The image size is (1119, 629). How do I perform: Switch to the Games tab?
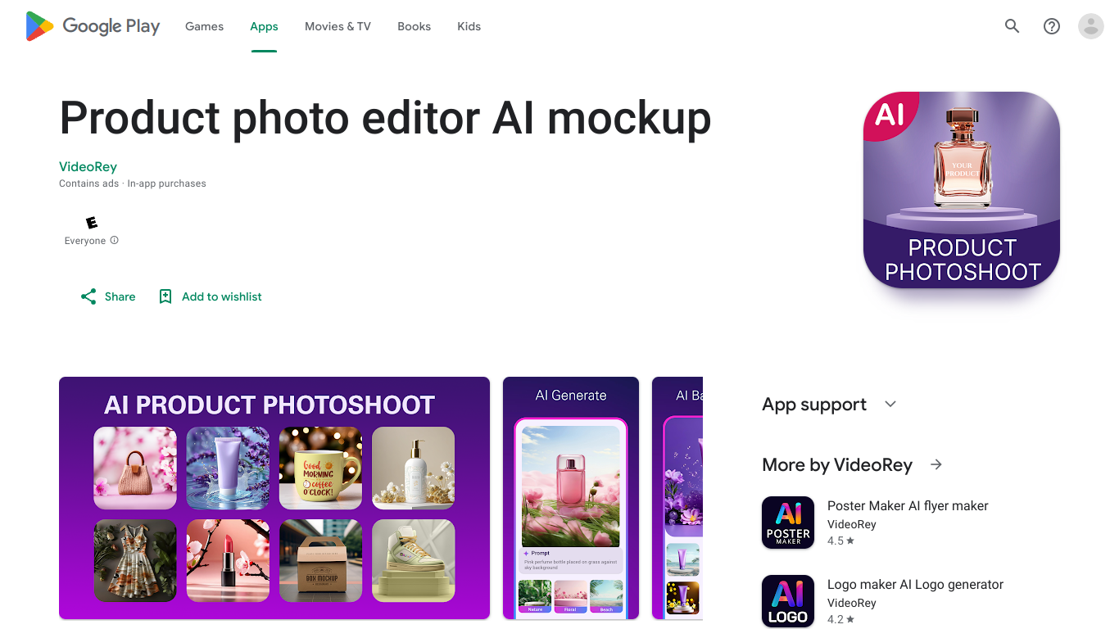click(204, 26)
